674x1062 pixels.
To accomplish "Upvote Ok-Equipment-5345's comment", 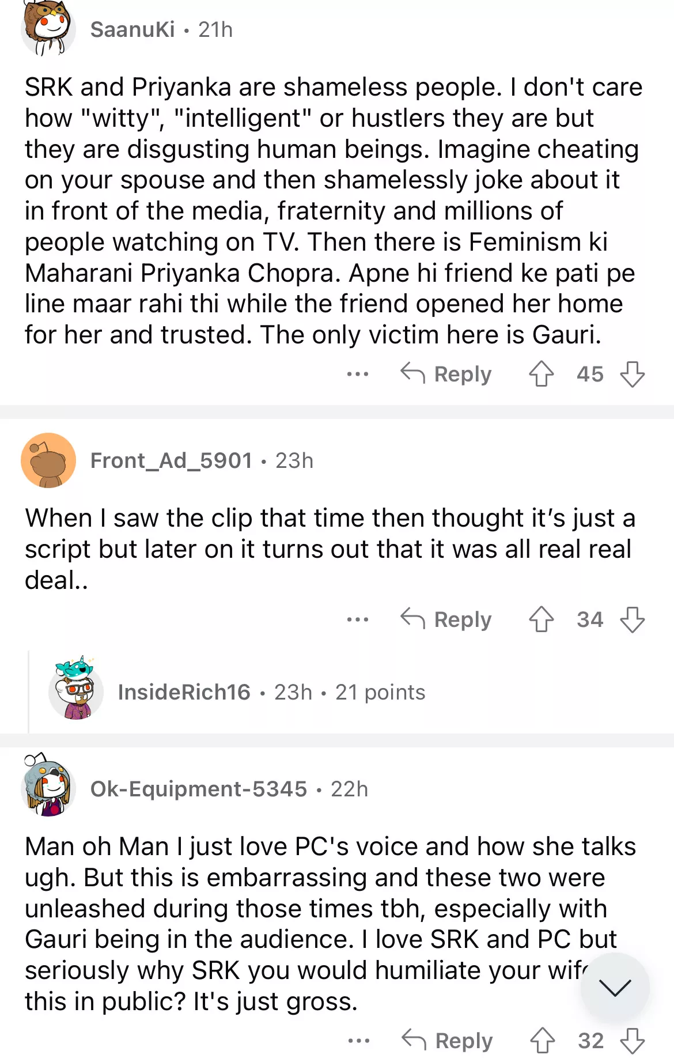I will click(x=542, y=1041).
